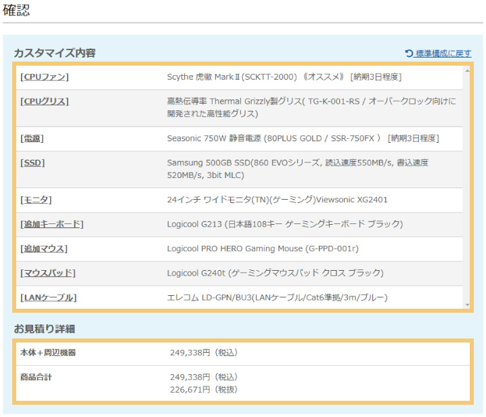Select the Viewsonic XG2401 monitor text

tap(277, 200)
